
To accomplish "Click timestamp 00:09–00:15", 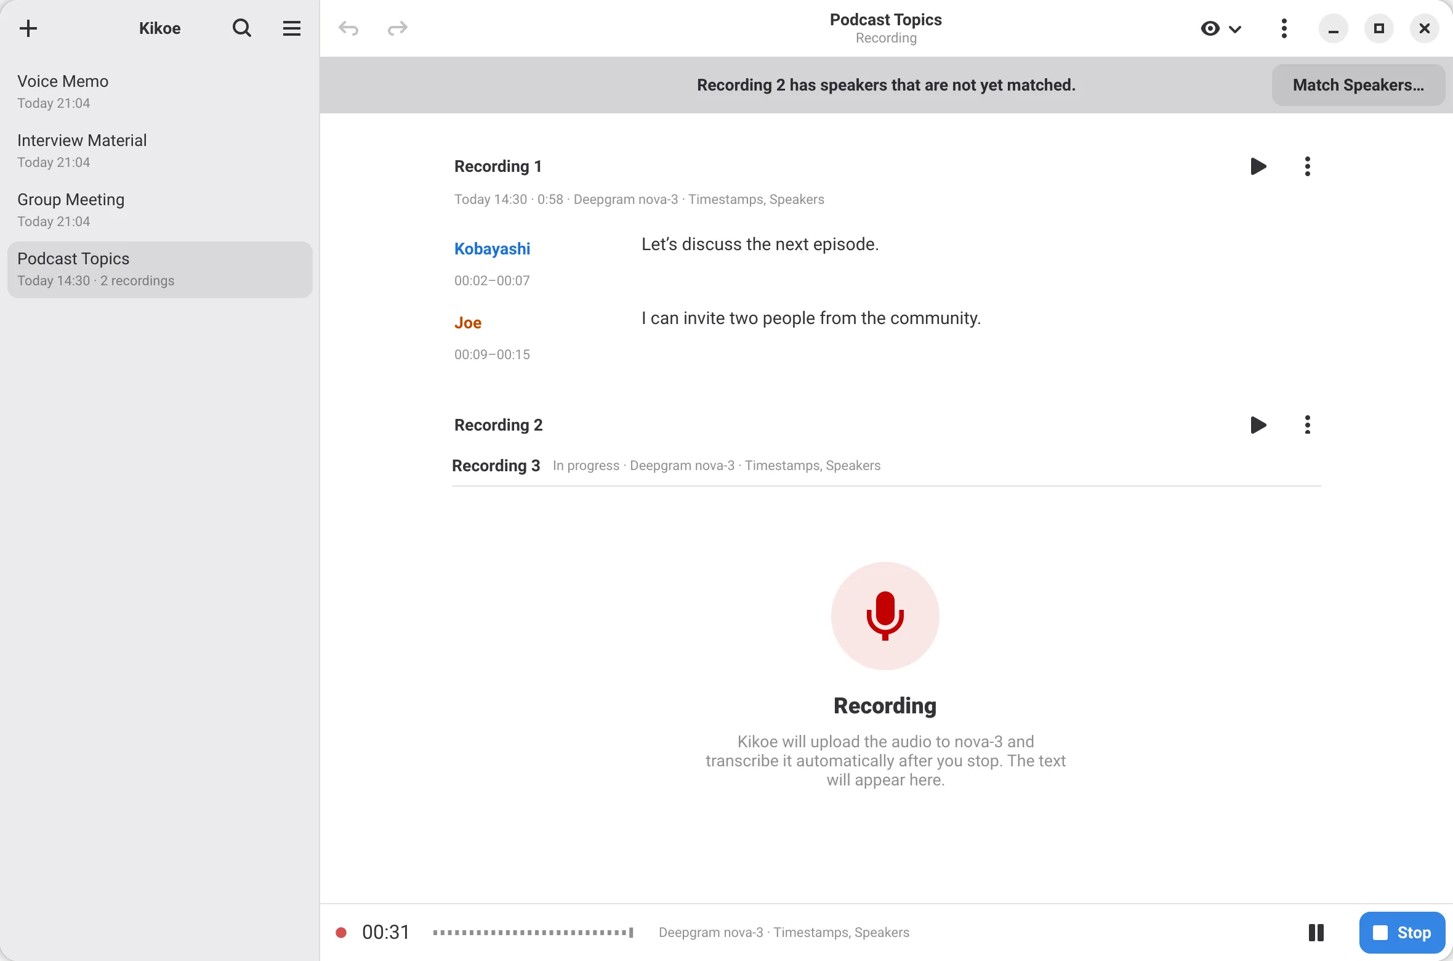I will [x=492, y=355].
